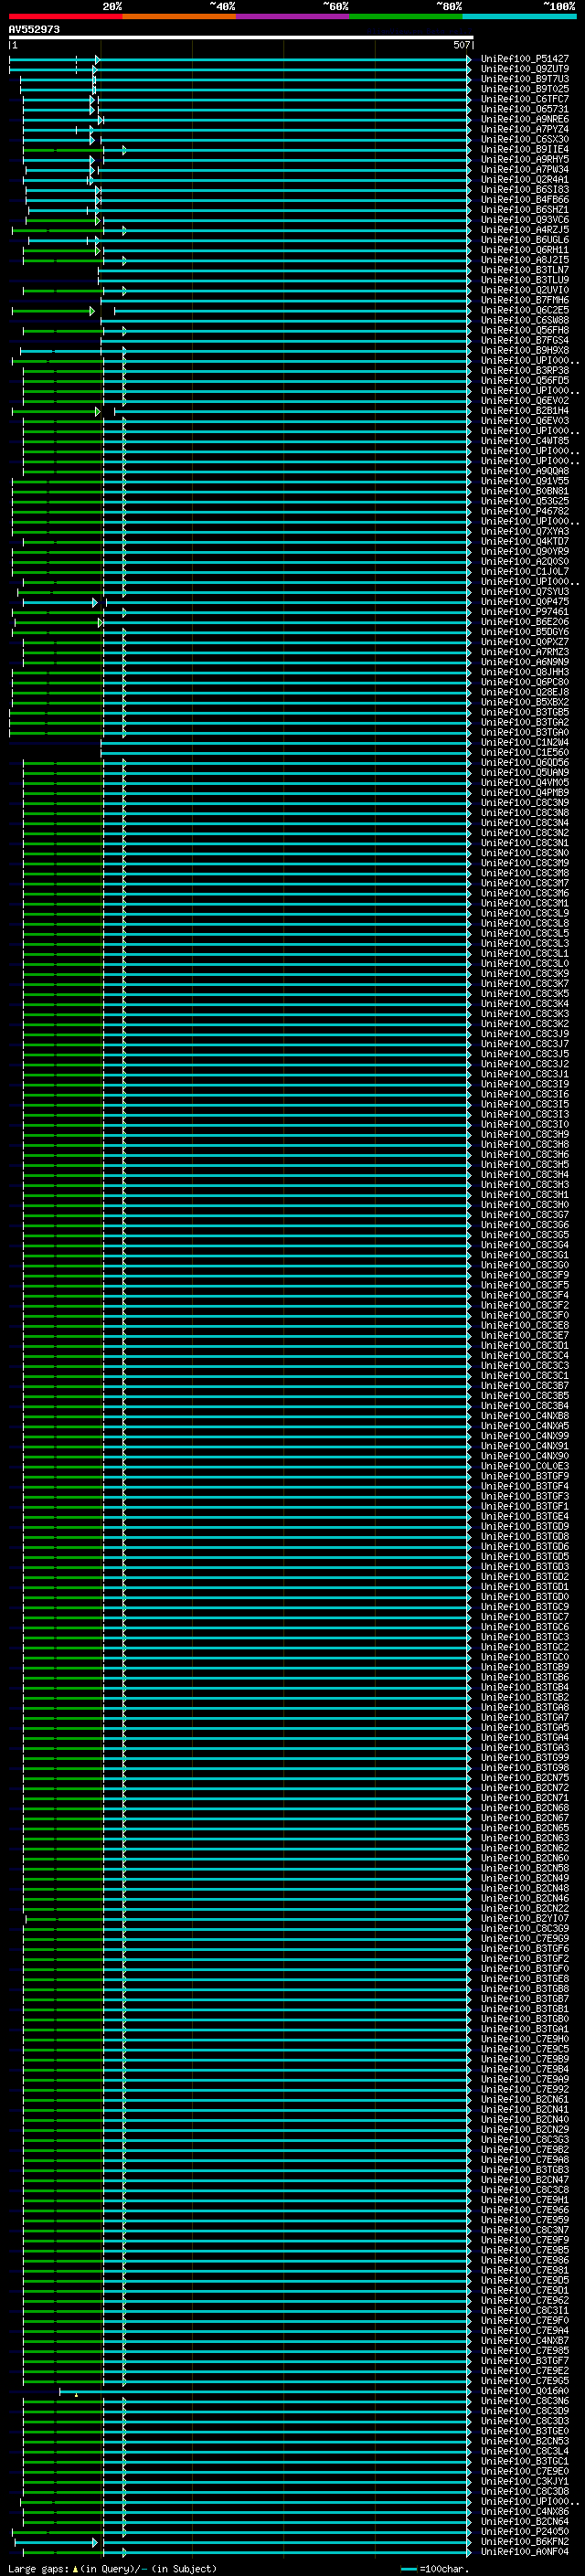Select the UniRef100_B6UGL6 label
585x2576 pixels.
tap(525, 239)
